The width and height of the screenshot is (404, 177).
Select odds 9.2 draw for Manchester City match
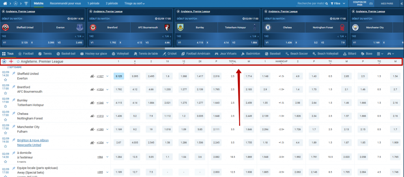tap(135, 129)
